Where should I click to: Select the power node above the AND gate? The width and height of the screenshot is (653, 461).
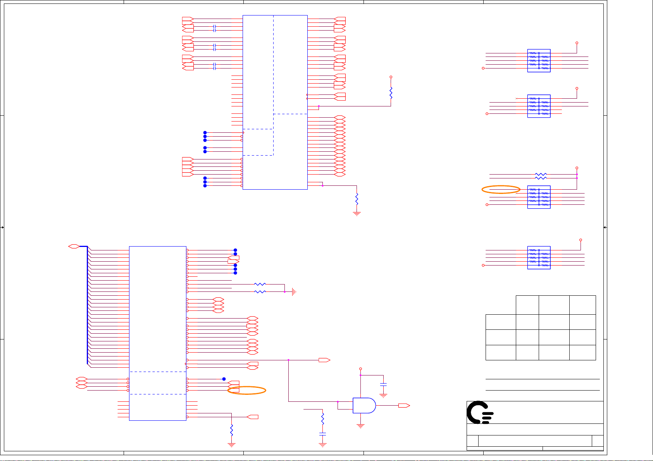click(360, 369)
